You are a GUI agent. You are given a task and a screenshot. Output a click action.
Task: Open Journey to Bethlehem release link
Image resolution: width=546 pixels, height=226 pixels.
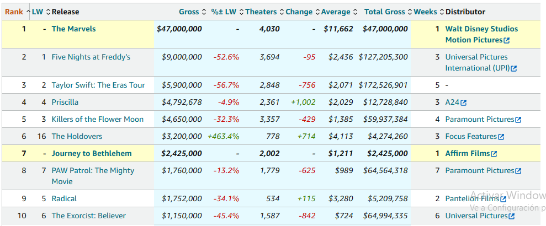pyautogui.click(x=92, y=153)
